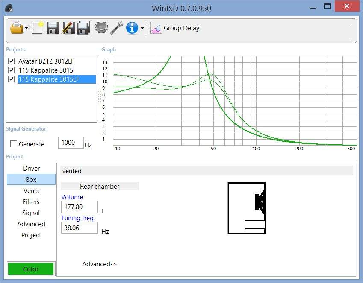Create a new project with blank page icon

coord(38,28)
